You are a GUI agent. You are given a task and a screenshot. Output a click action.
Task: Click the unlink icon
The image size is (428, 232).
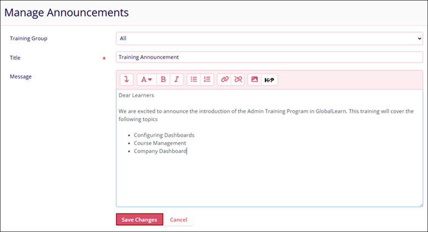238,80
